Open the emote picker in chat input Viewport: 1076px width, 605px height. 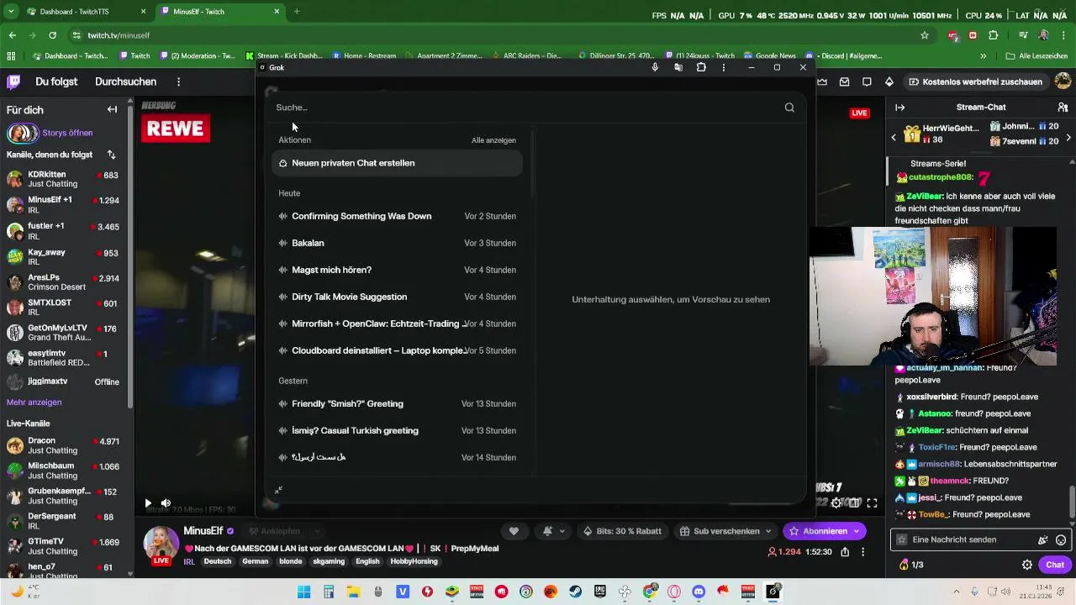(x=1061, y=539)
